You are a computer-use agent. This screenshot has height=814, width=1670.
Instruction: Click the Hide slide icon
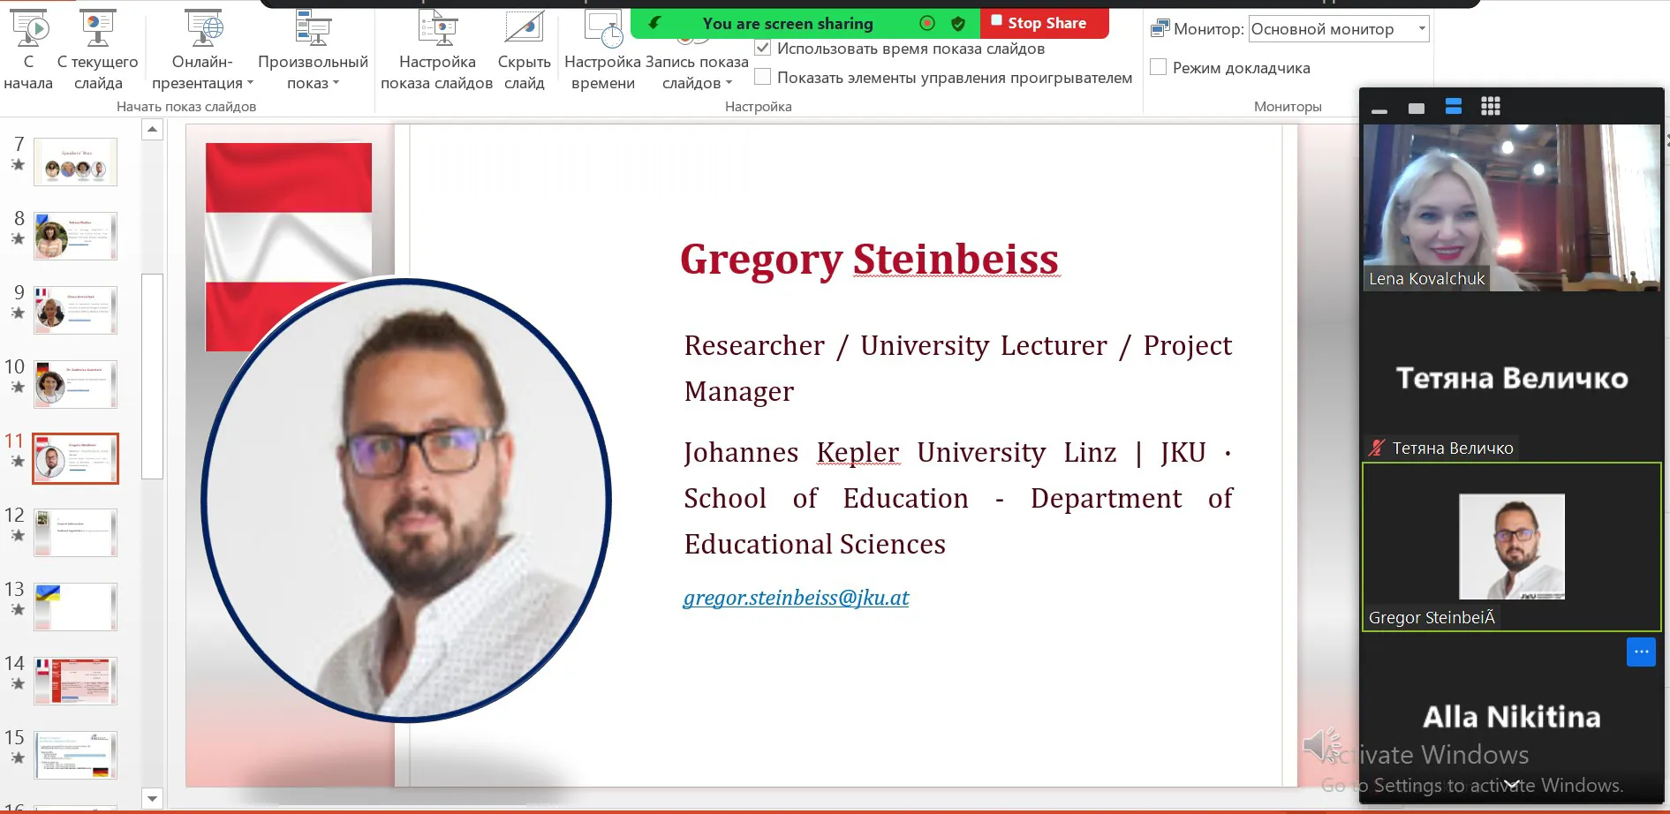tap(524, 30)
